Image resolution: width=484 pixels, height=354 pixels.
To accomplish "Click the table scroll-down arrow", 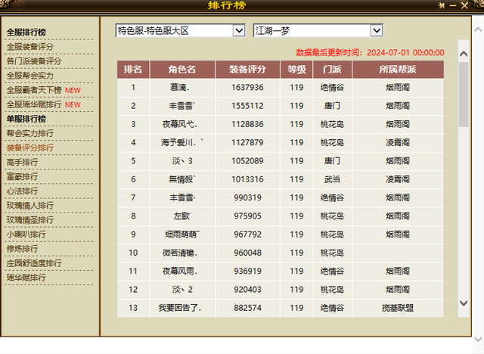I will click(x=464, y=303).
